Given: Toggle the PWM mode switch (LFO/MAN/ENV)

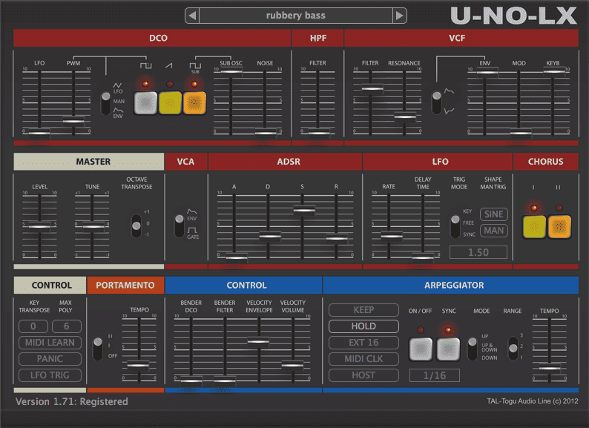Looking at the screenshot, I should pos(106,103).
